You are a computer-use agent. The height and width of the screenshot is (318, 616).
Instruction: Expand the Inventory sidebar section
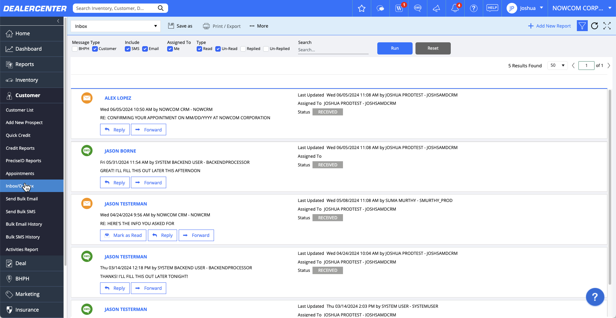[x=32, y=80]
